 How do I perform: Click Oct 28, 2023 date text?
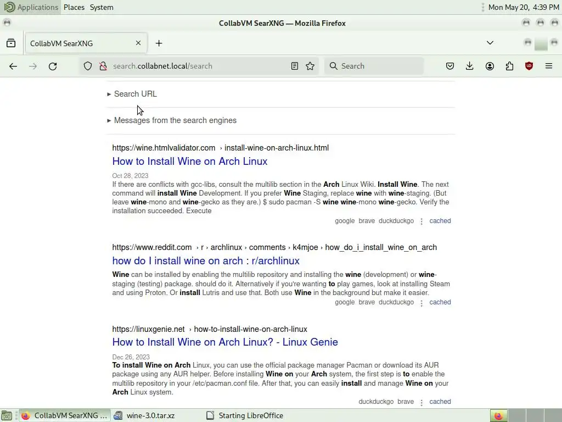pyautogui.click(x=130, y=176)
